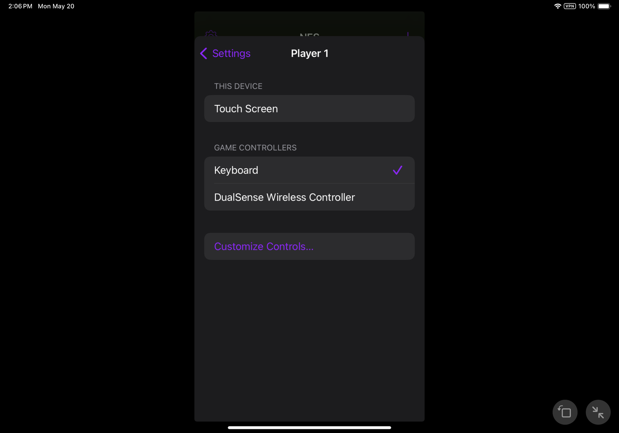Screen dimensions: 619x433
Task: Select DualSense Wireless Controller option
Action: click(x=309, y=197)
